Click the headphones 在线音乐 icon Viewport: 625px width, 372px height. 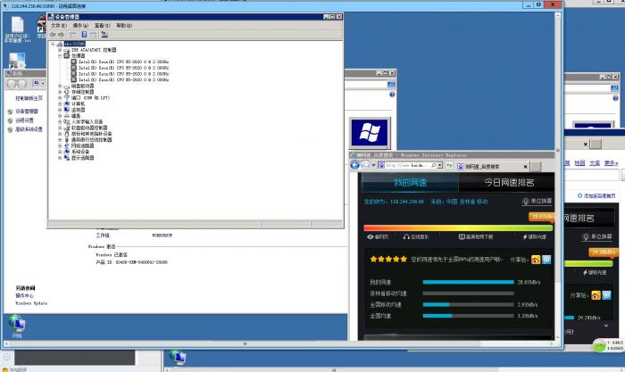click(406, 236)
